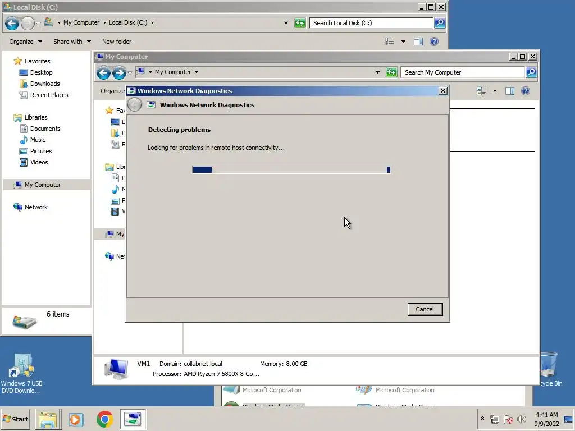Viewport: 575px width, 431px height.
Task: Open the Recycle Bin desktop icon
Action: coord(551,369)
